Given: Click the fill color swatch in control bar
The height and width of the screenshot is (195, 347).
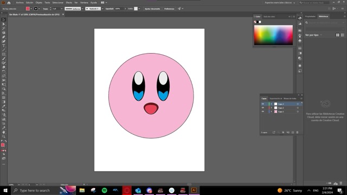Looking at the screenshot, I should (x=28, y=9).
